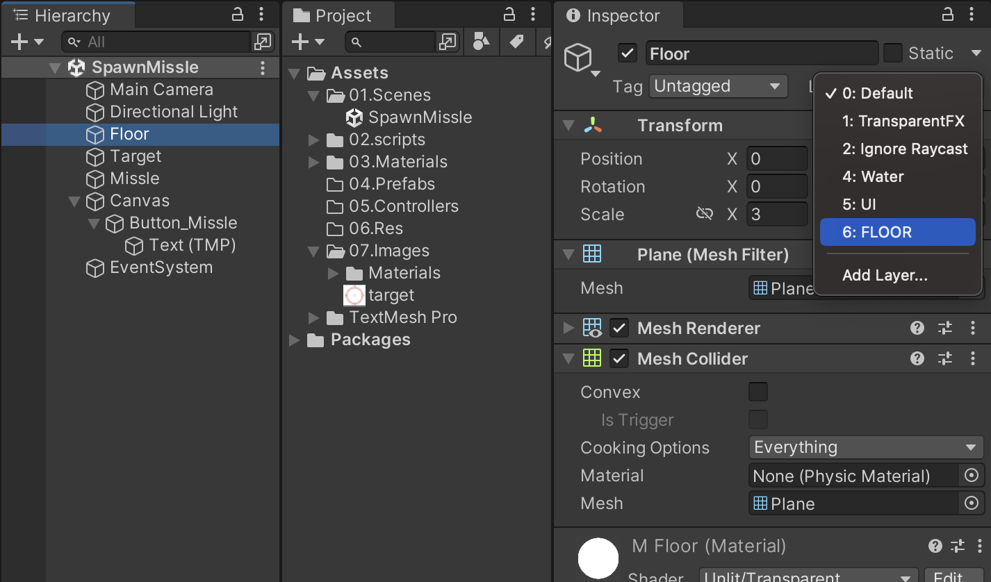Toggle the Floor object active checkbox

(628, 53)
